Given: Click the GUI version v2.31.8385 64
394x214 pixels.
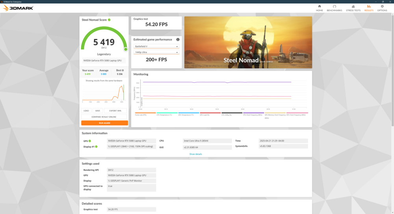Looking at the screenshot, I should click(x=207, y=147).
